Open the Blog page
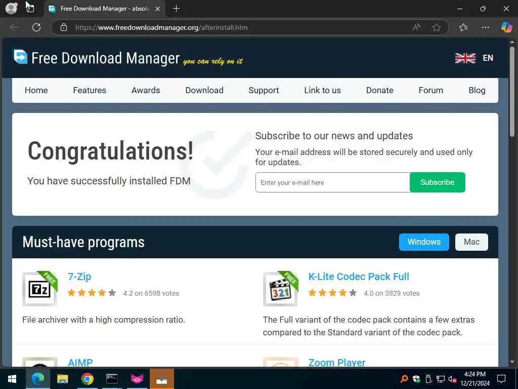Screen dimensions: 518x389 [477, 90]
